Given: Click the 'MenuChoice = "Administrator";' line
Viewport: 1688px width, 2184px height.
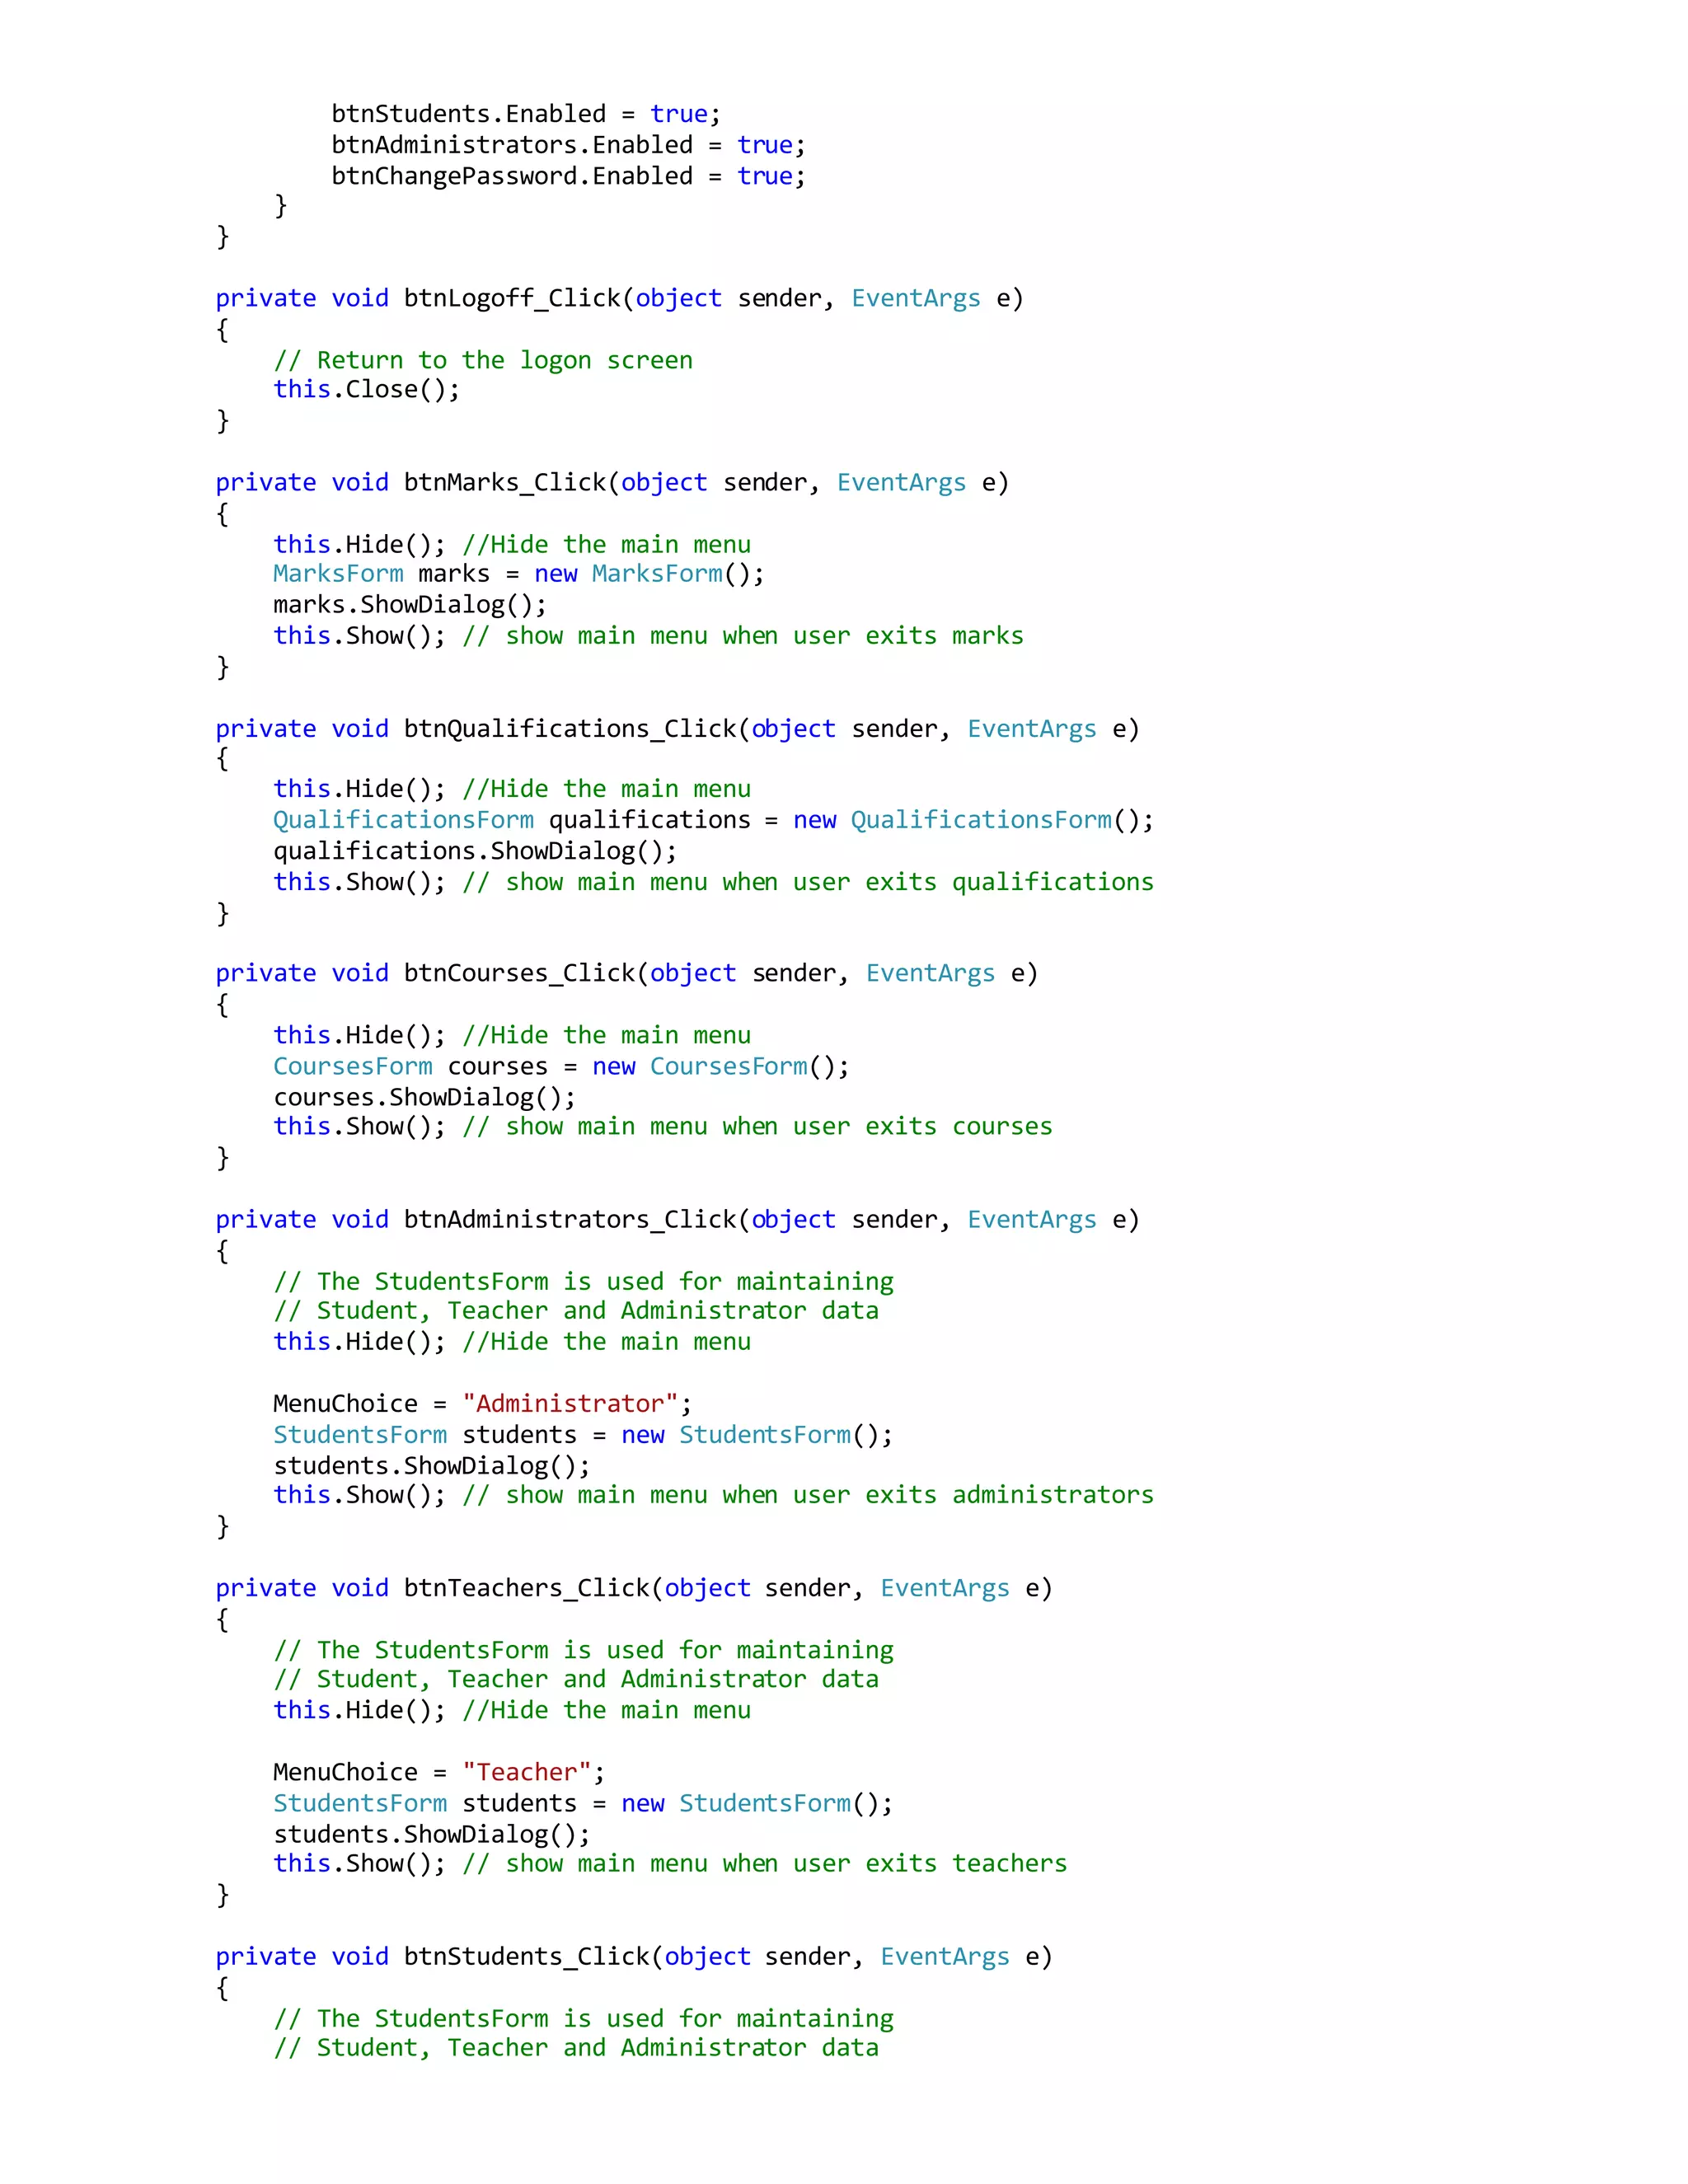Looking at the screenshot, I should [483, 1403].
